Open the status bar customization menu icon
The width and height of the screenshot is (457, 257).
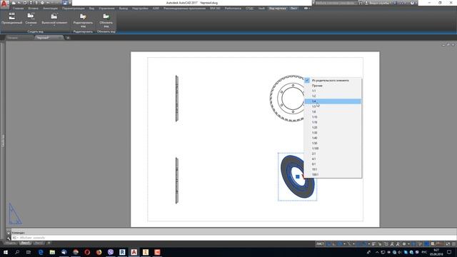point(454,244)
